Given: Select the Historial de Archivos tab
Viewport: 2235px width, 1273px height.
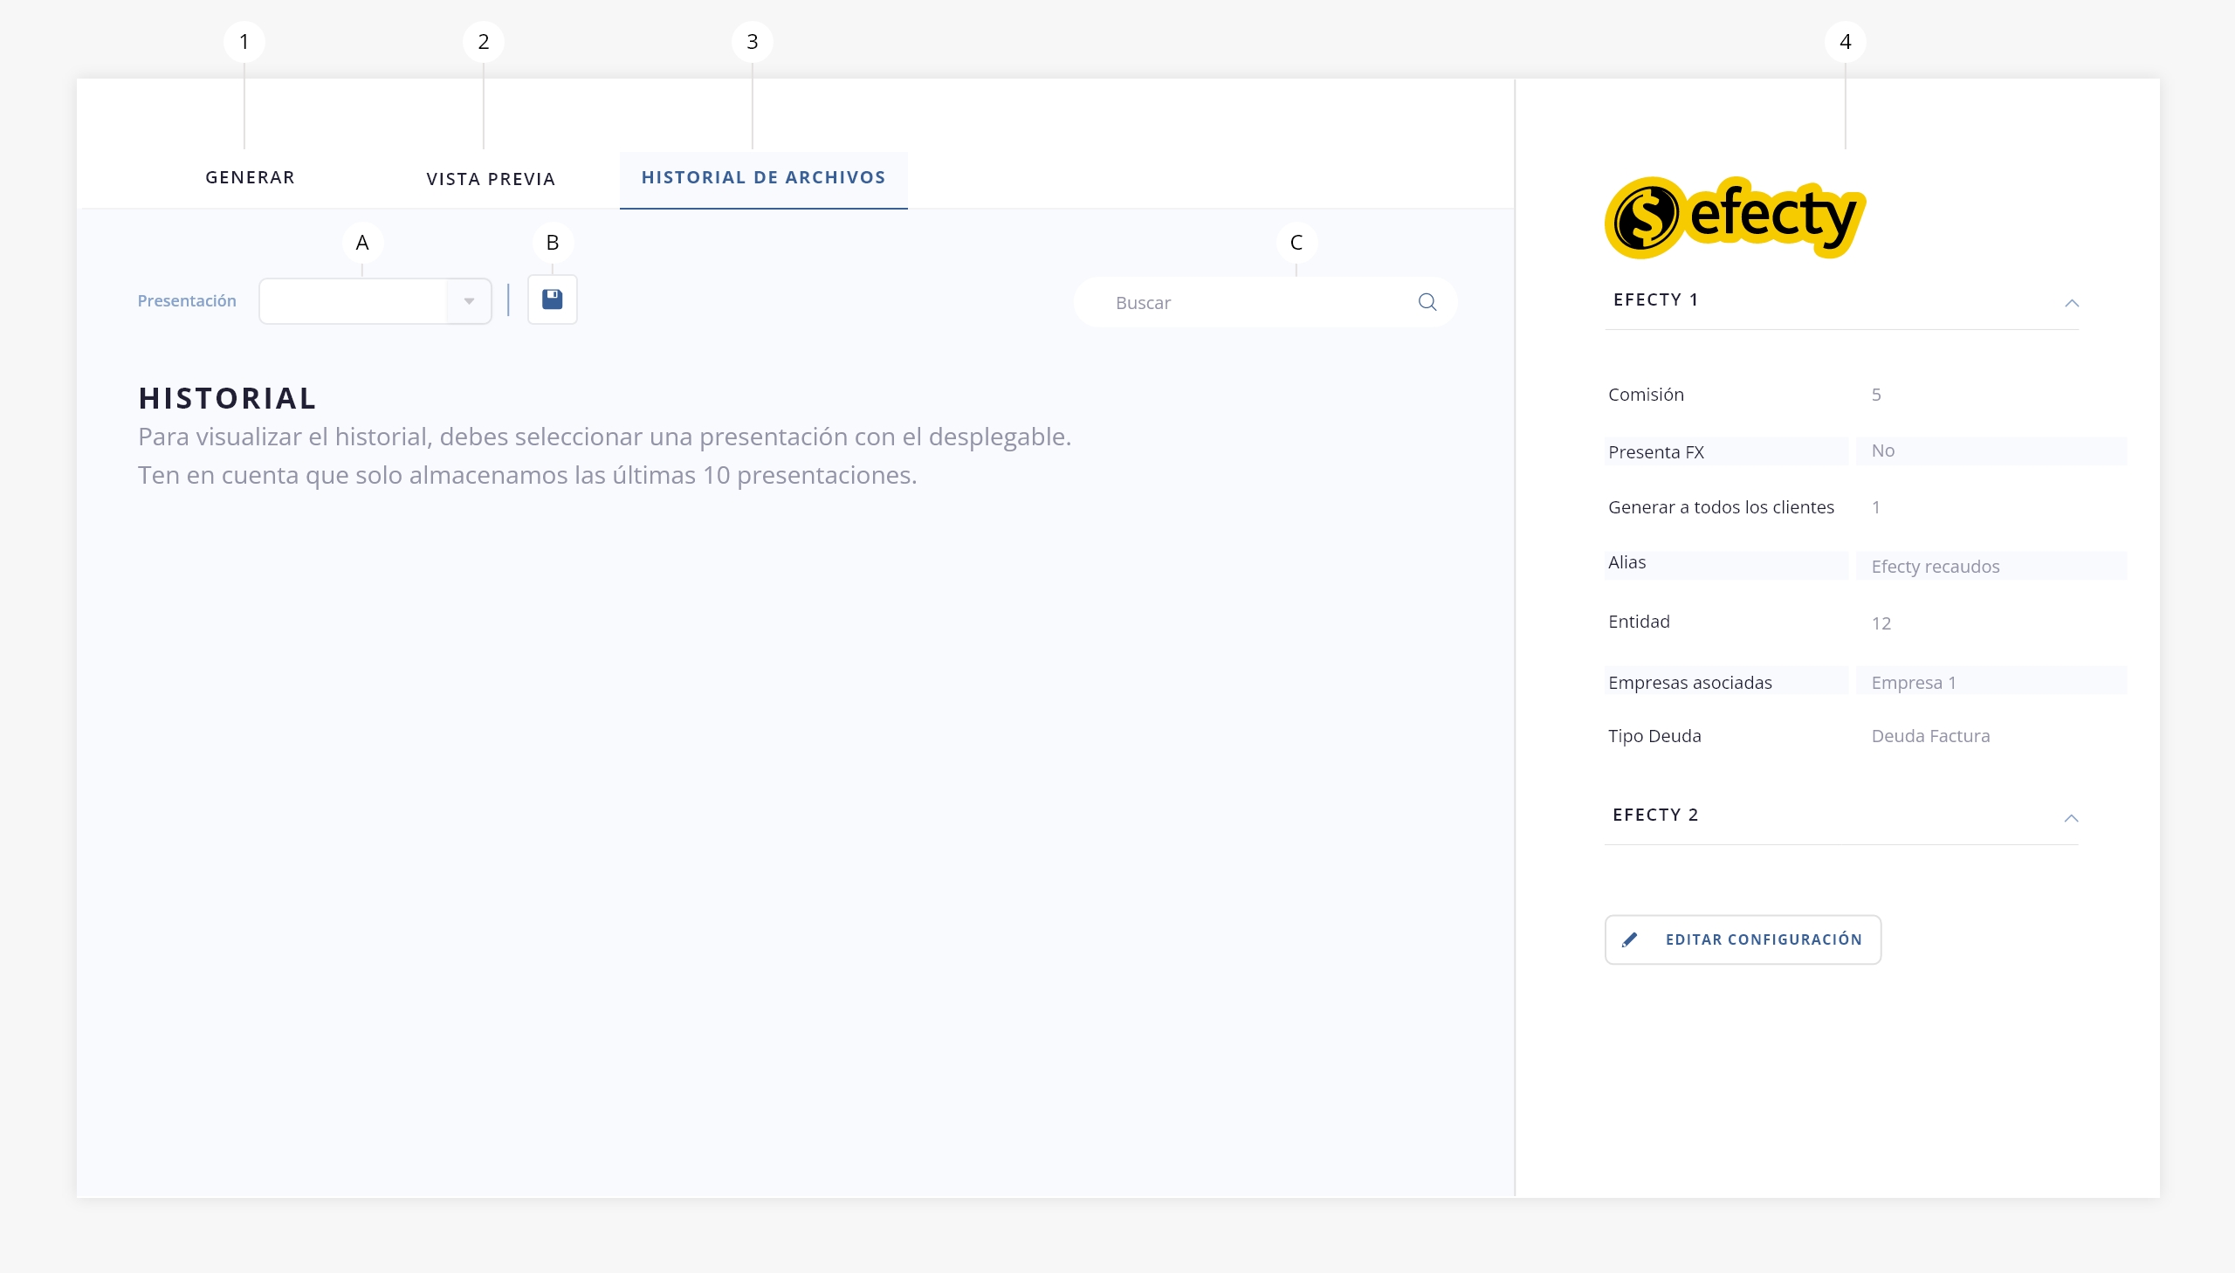Looking at the screenshot, I should click(763, 177).
